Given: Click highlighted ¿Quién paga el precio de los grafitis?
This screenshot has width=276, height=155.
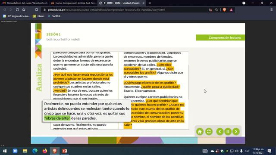Looking at the screenshot, I should [150, 83].
